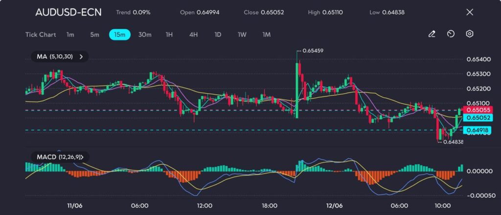Select the 1W weekly timeframe
Viewport: 501px width, 215px height.
click(242, 35)
